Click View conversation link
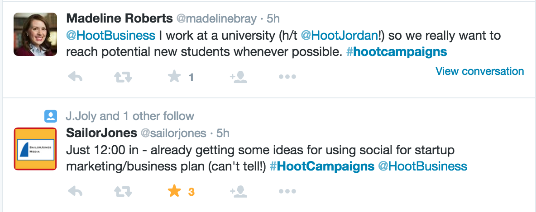Viewport: 536px width, 212px height. [479, 71]
